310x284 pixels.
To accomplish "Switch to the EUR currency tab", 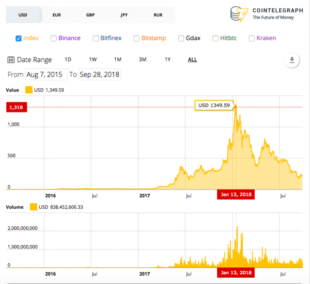I will click(57, 15).
